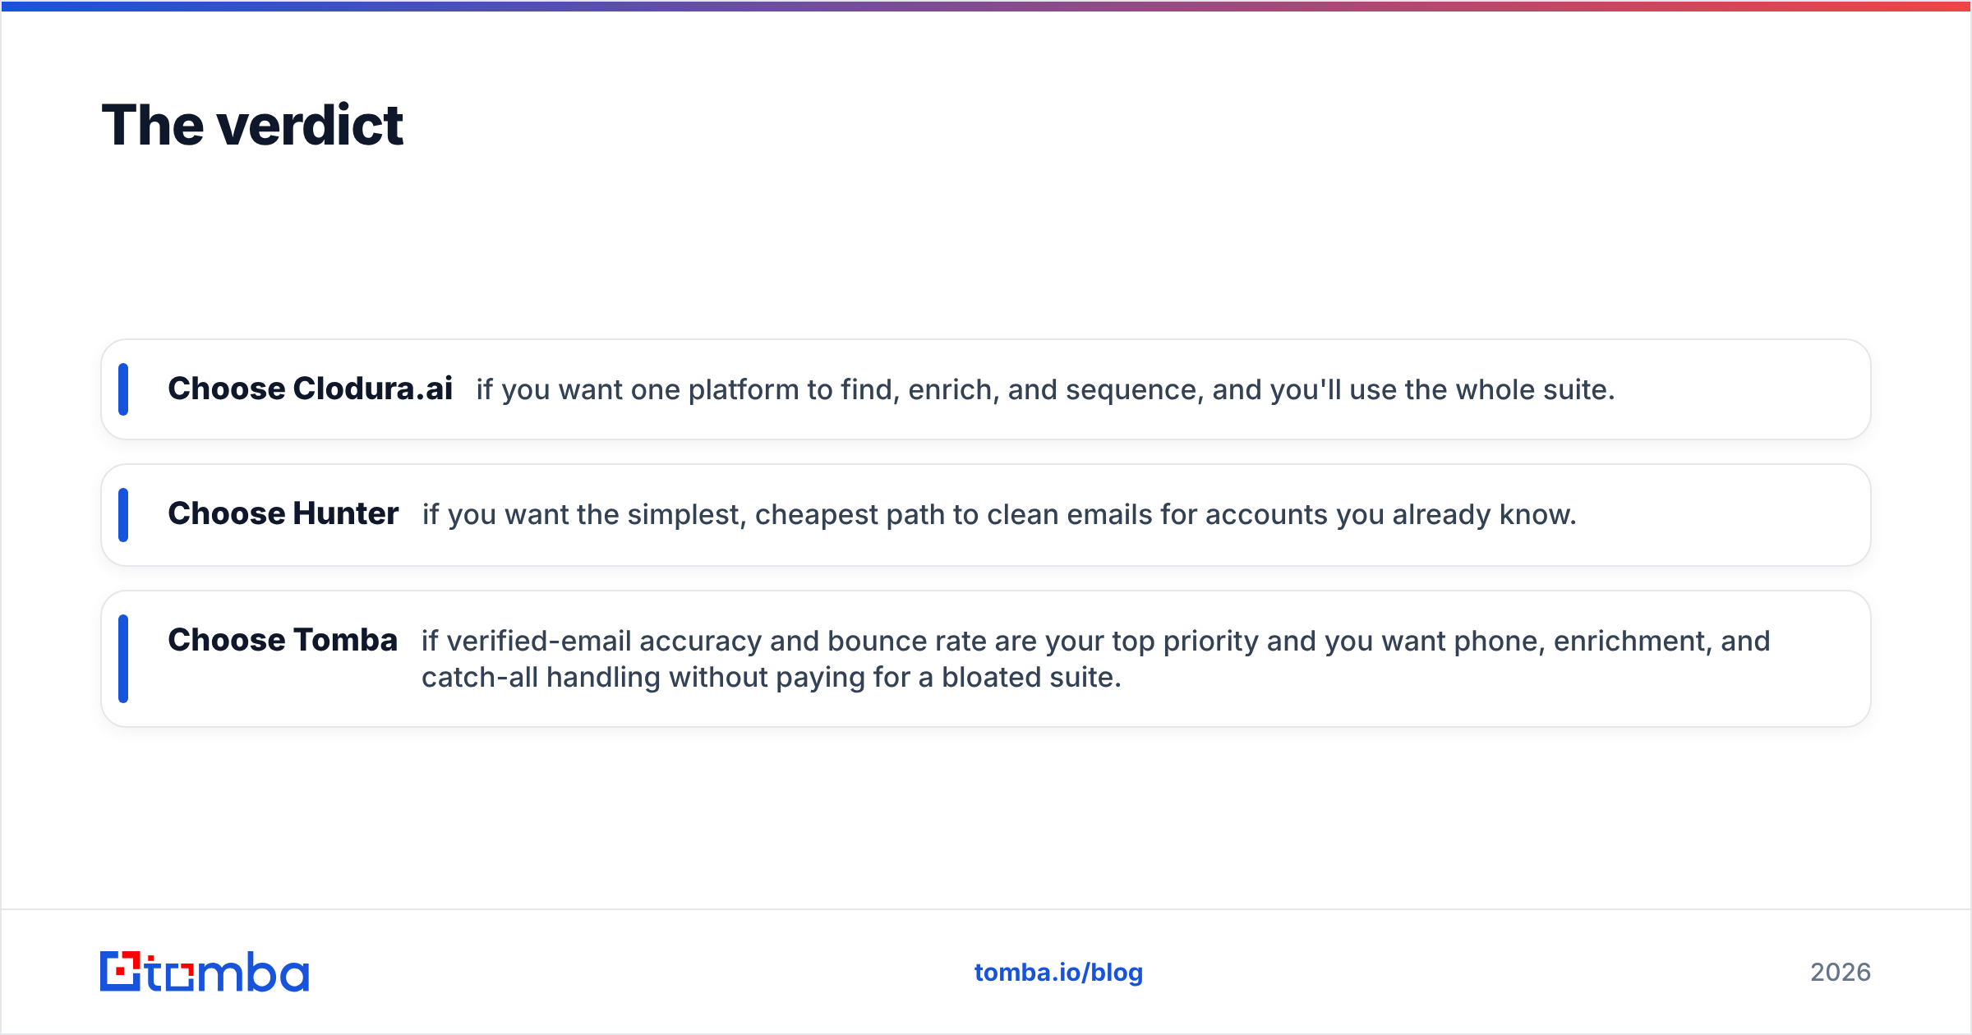Click the Clodura.ai 'find, enrich, and sequence' description

point(1045,389)
